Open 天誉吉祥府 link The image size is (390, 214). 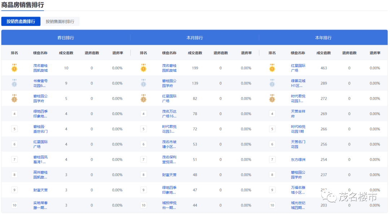coord(298,114)
